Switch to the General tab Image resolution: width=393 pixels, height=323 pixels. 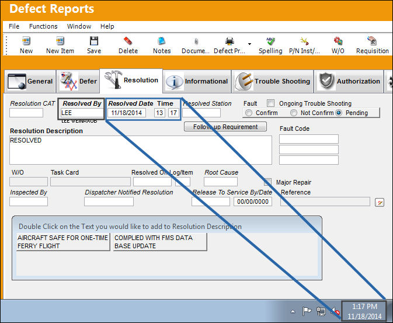30,82
